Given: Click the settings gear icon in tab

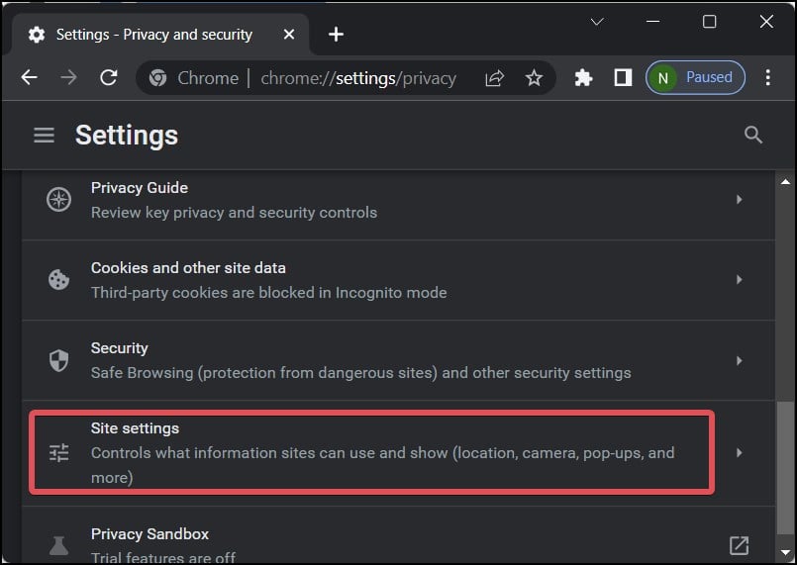Looking at the screenshot, I should click(x=37, y=35).
